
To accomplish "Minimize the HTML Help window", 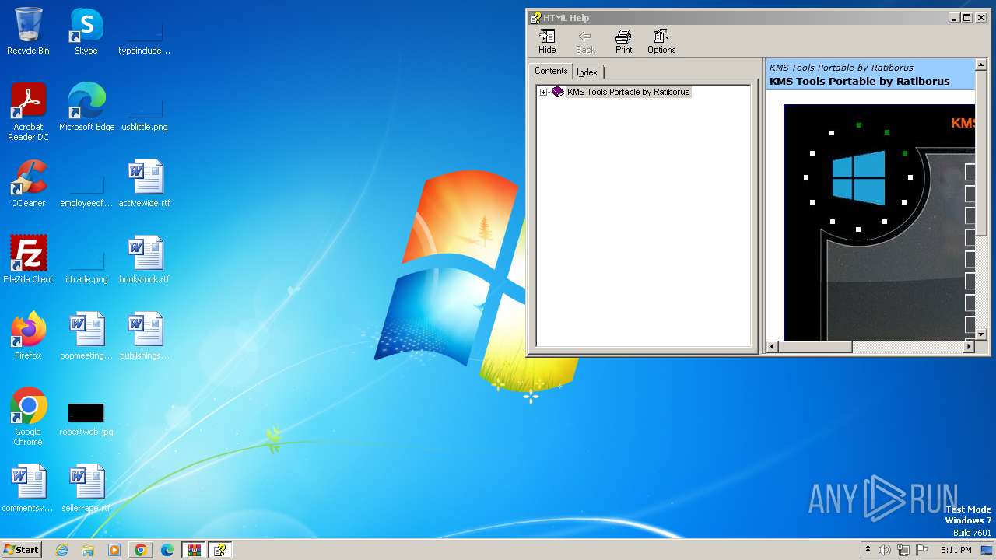I will 954,18.
